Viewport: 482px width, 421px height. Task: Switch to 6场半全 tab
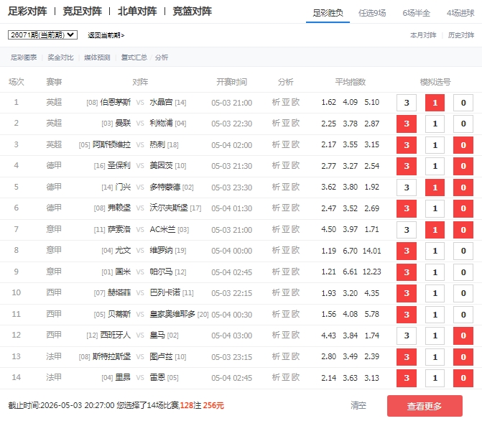tap(416, 13)
